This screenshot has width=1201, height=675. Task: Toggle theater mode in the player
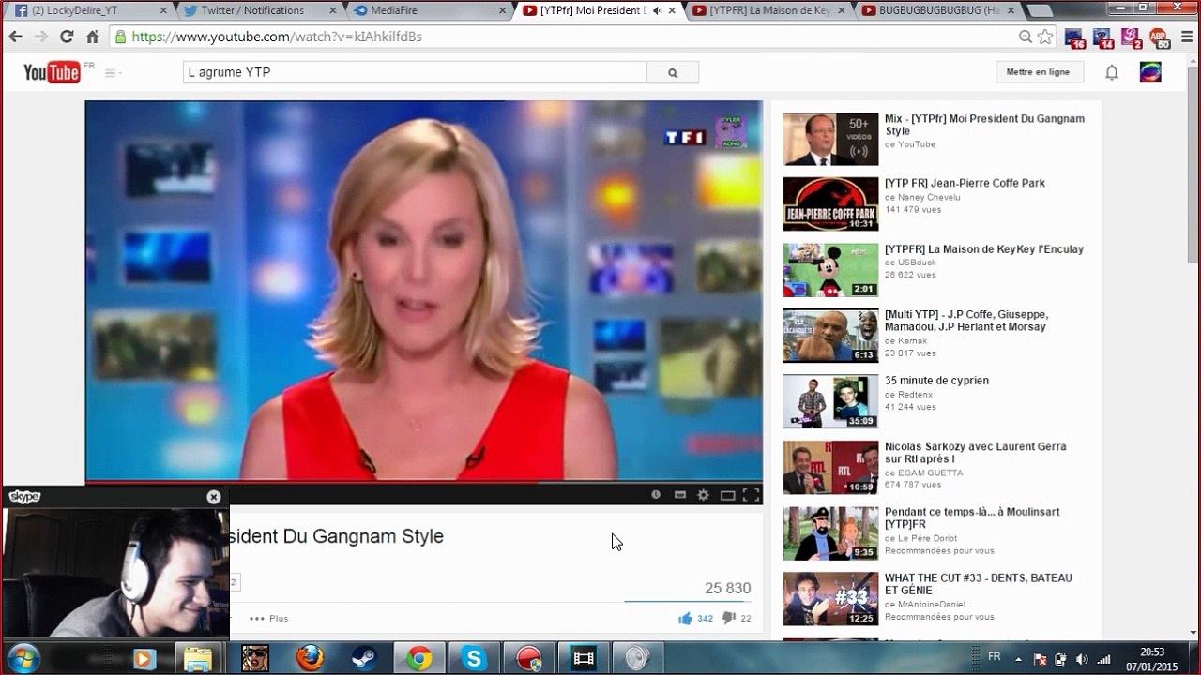pyautogui.click(x=727, y=495)
